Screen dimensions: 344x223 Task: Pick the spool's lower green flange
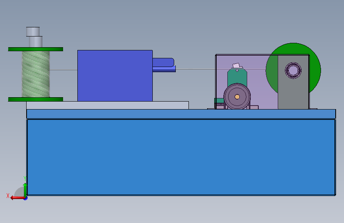[x=36, y=100]
